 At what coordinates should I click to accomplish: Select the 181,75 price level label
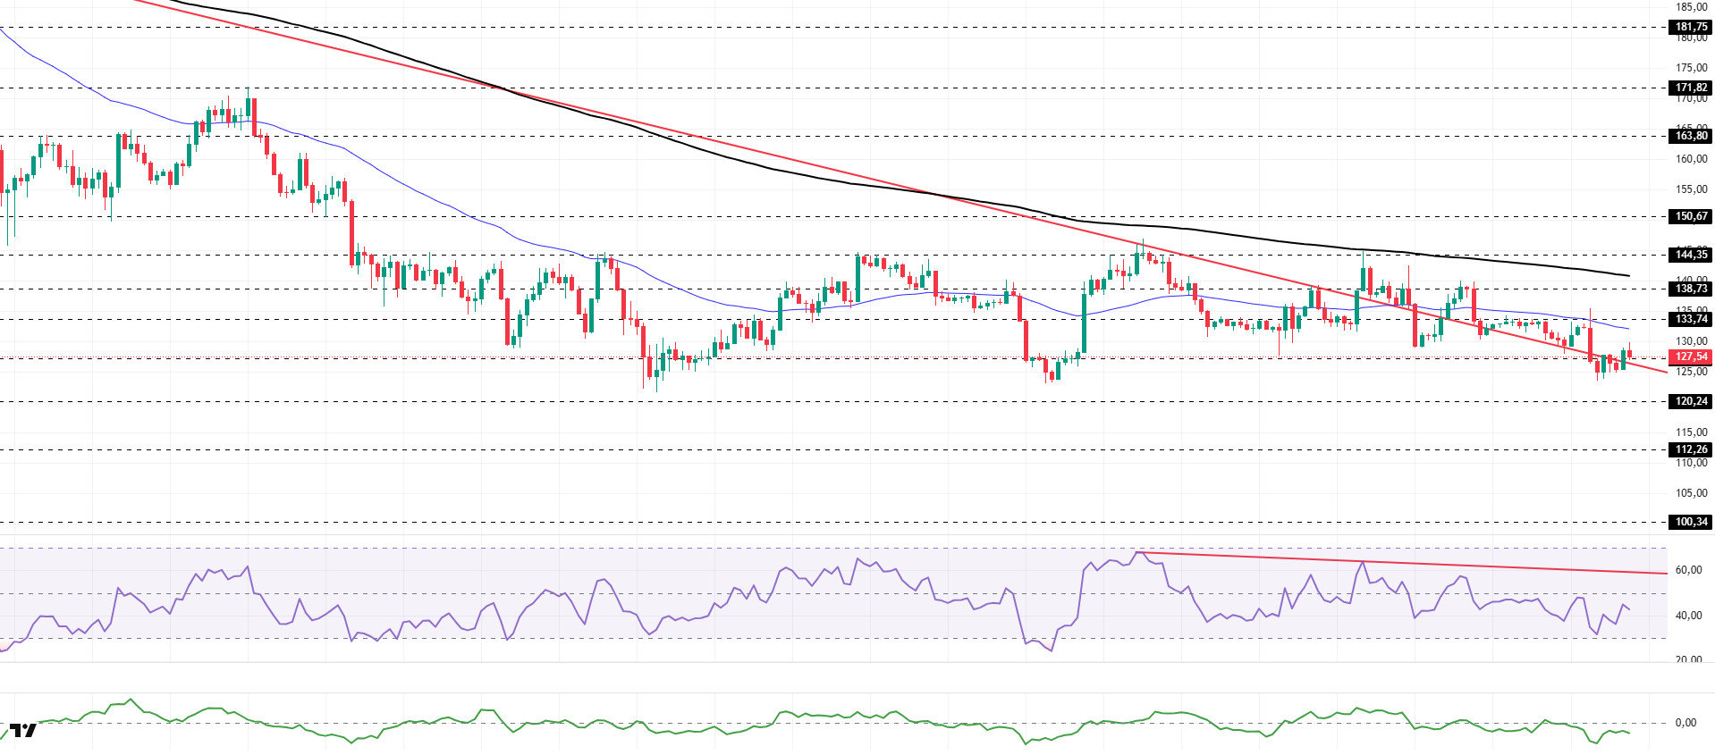point(1690,28)
